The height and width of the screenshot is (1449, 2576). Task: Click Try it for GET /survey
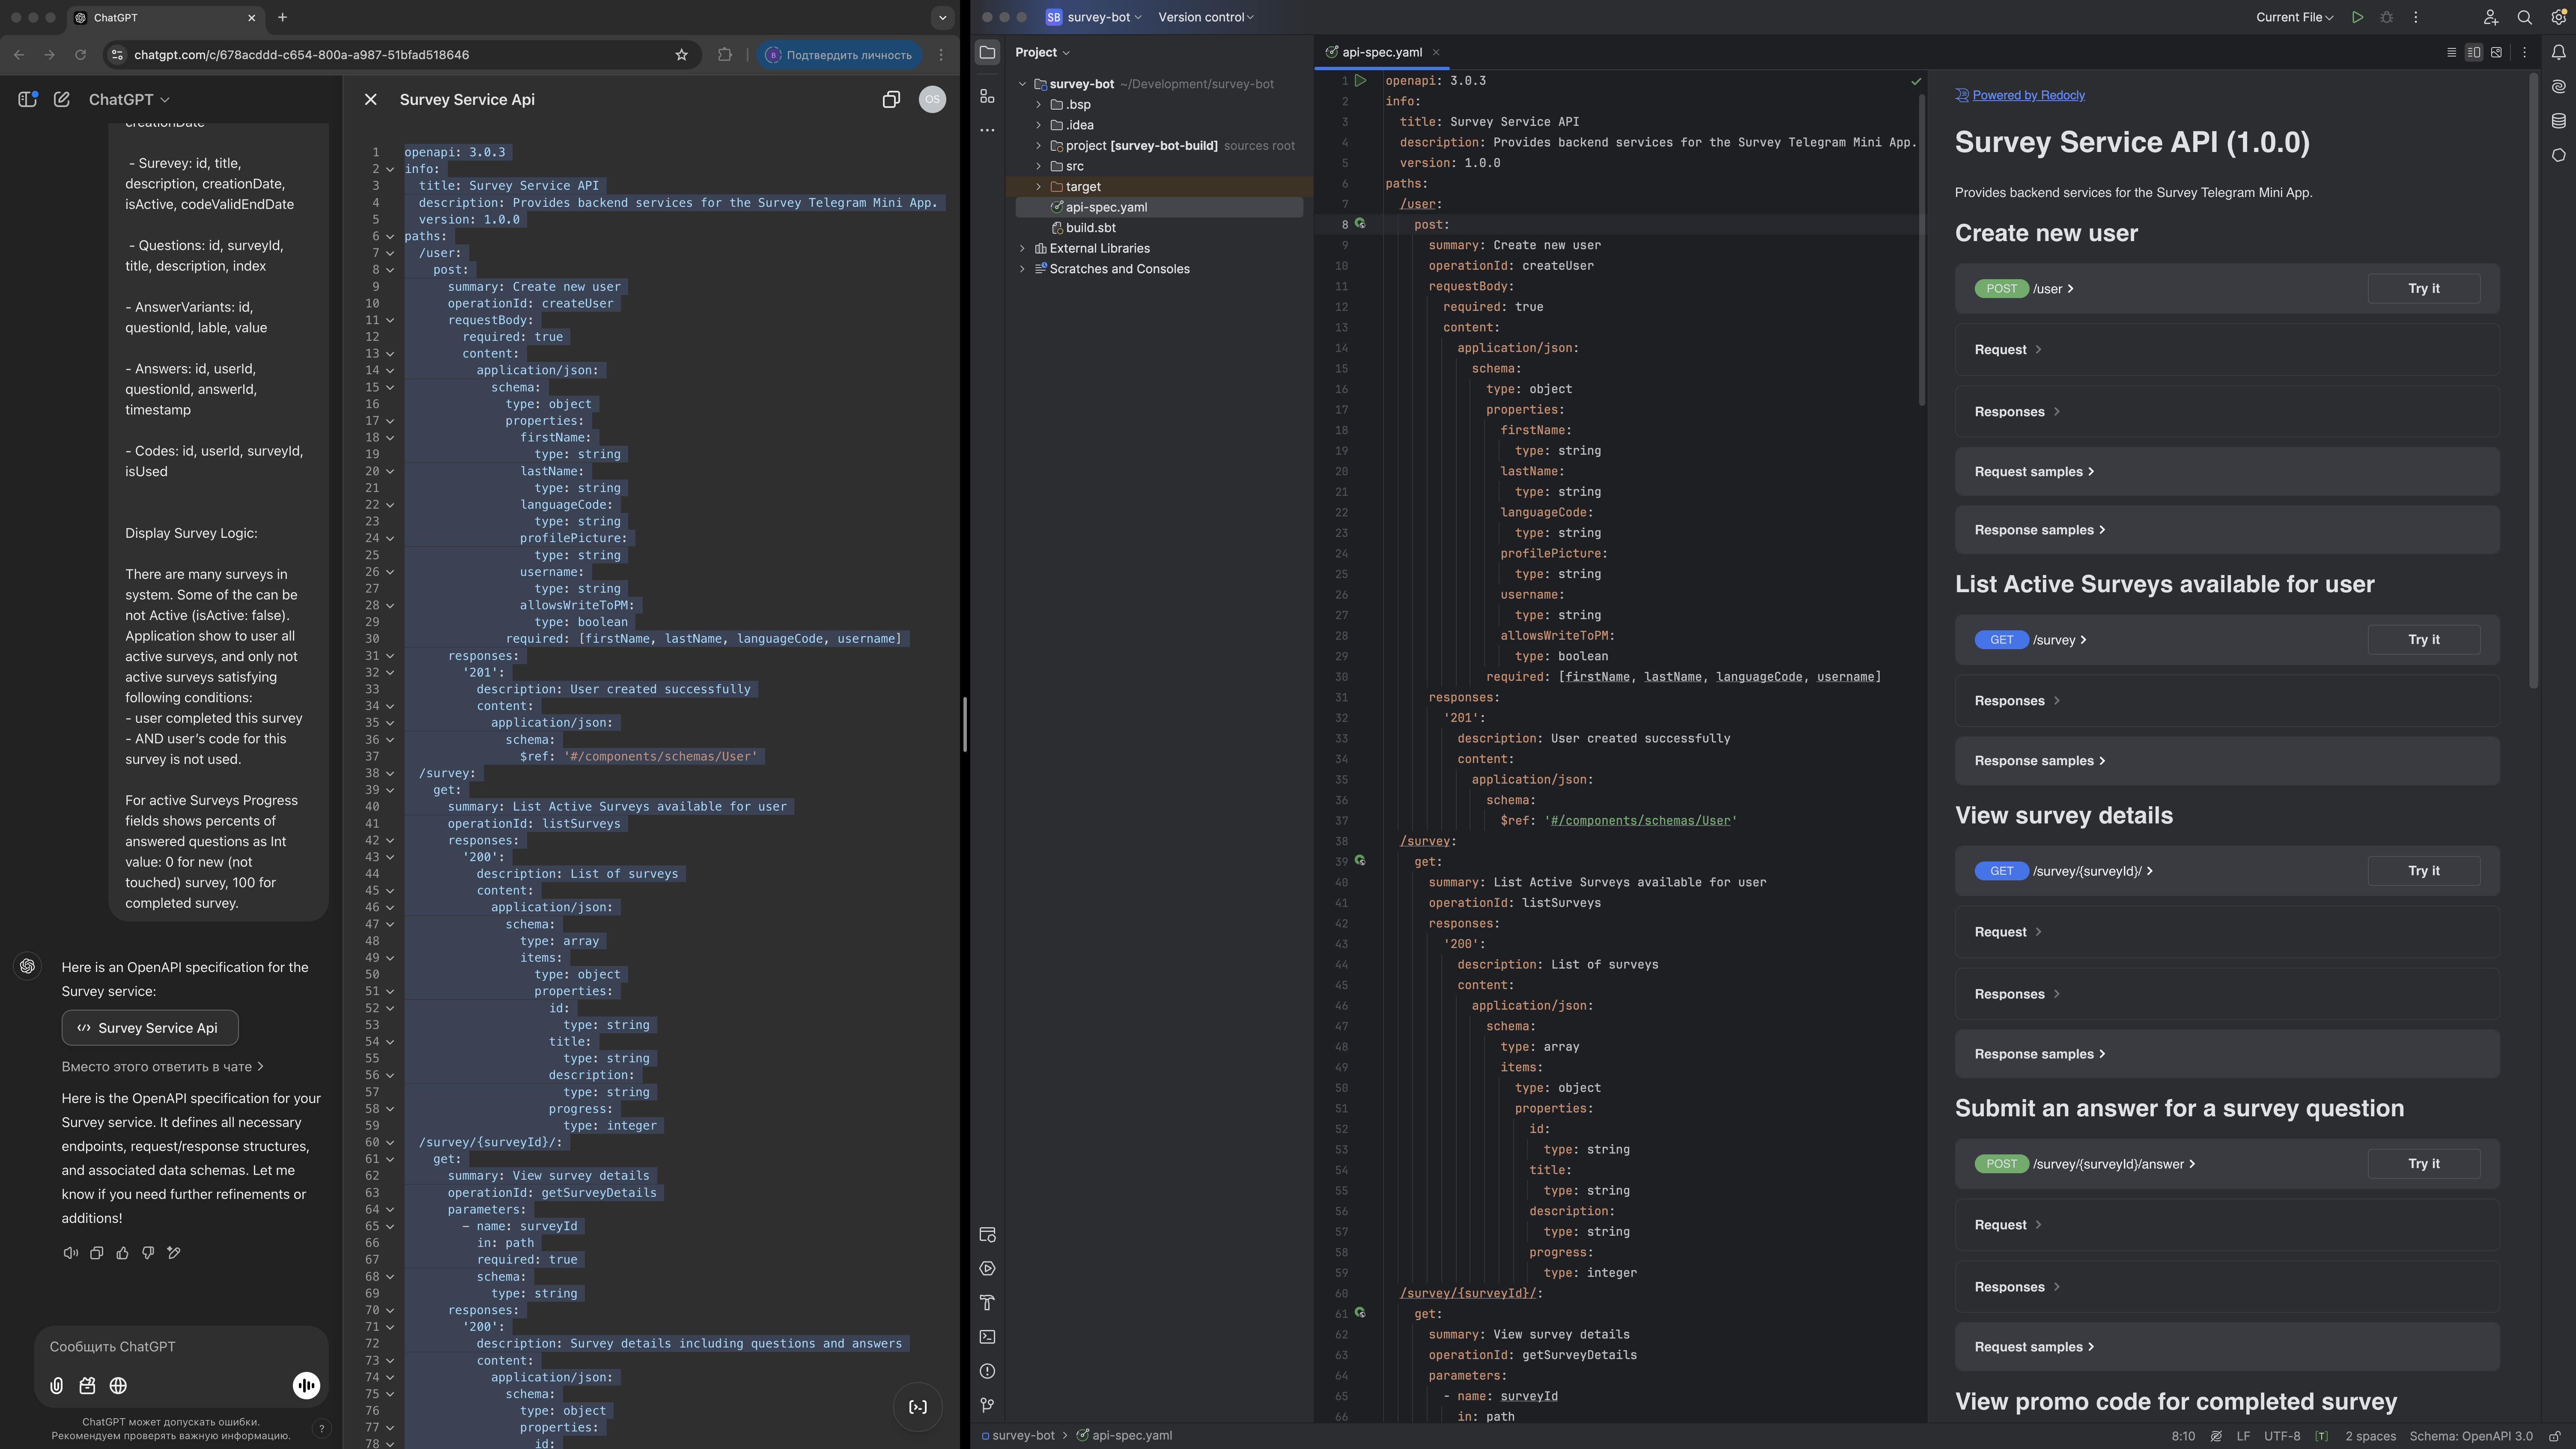pyautogui.click(x=2423, y=640)
